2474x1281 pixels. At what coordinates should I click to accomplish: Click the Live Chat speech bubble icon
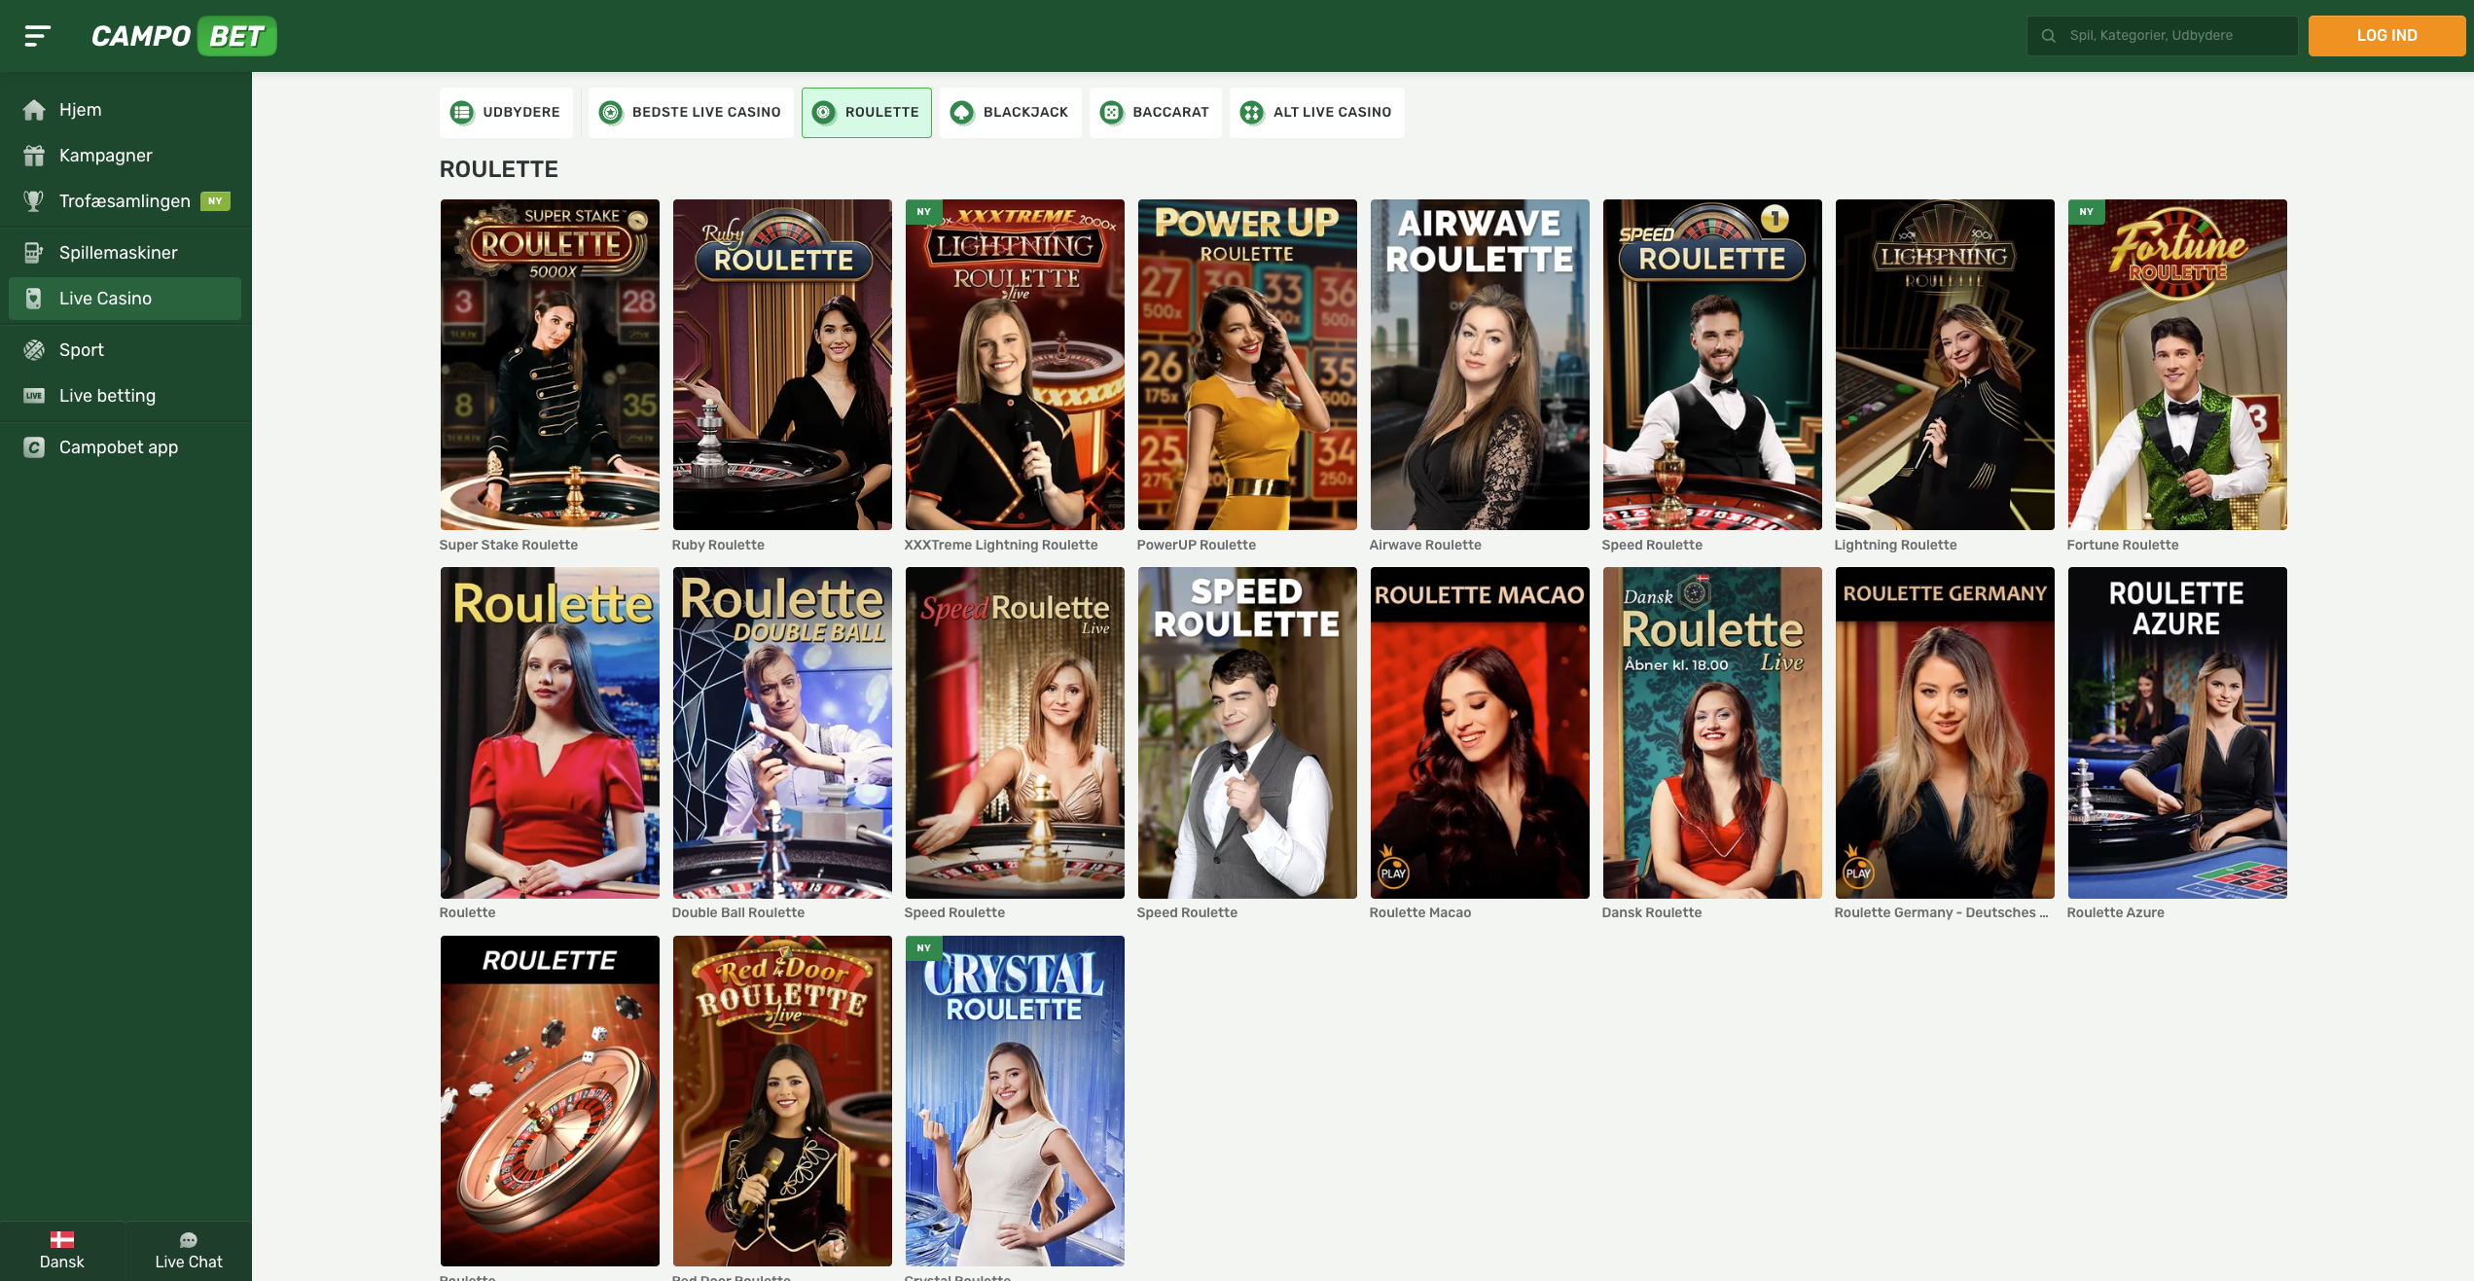(x=189, y=1239)
